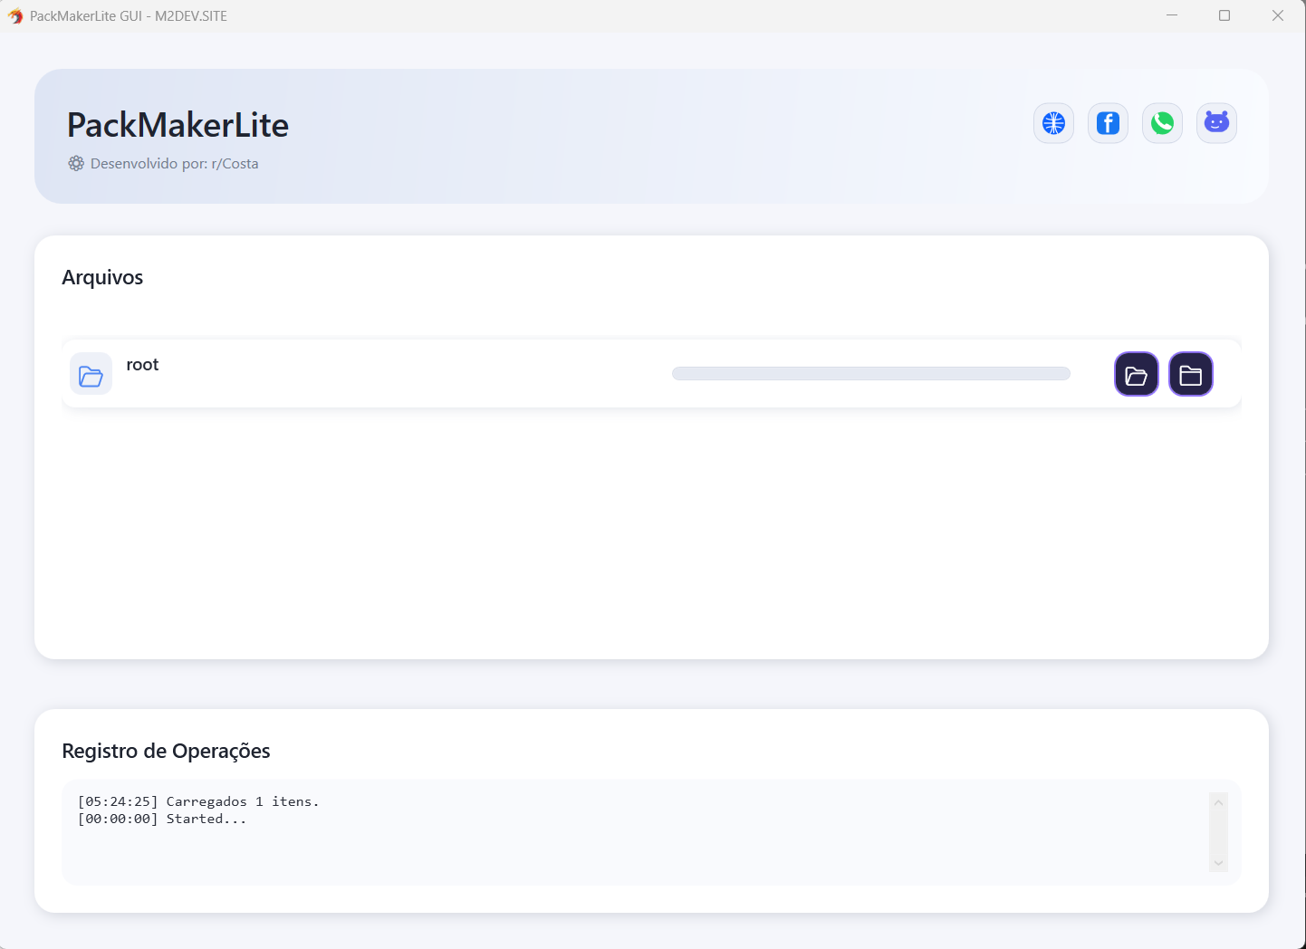Click the Arquivos section header

(101, 278)
